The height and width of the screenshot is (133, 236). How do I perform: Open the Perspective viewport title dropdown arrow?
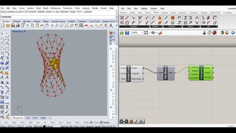(25, 31)
